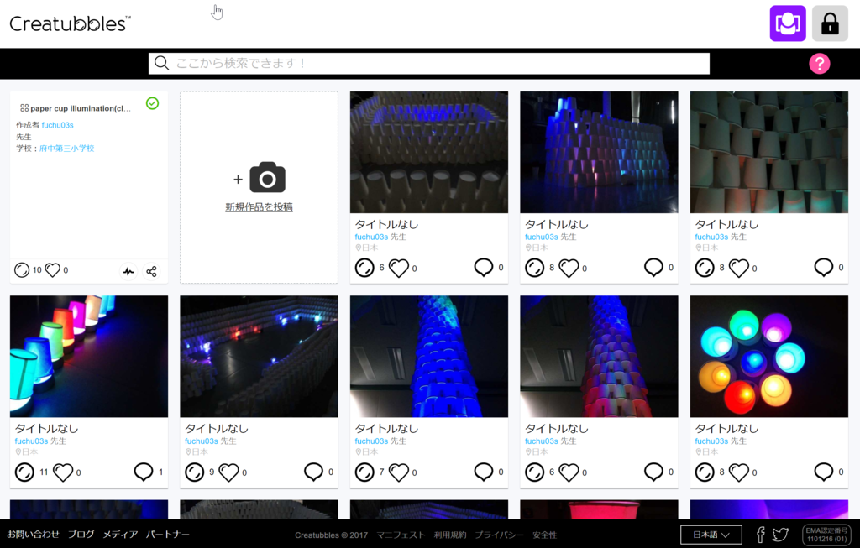This screenshot has width=860, height=548.
Task: Open thumbnail of the red and blue cup tower
Action: point(599,357)
